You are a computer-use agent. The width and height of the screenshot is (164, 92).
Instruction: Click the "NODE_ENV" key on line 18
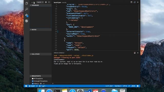pyautogui.click(x=73, y=27)
